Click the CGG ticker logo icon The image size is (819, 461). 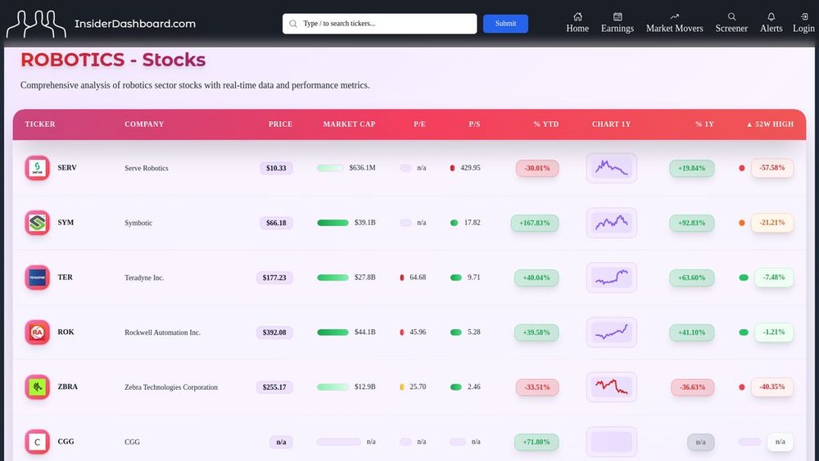tap(37, 441)
